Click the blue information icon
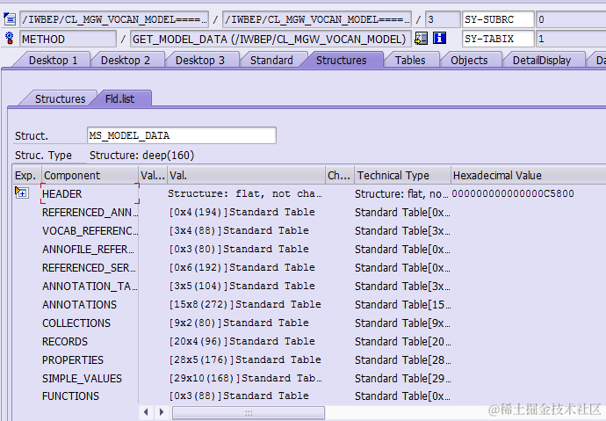Viewport: 606px width, 421px height. point(439,39)
